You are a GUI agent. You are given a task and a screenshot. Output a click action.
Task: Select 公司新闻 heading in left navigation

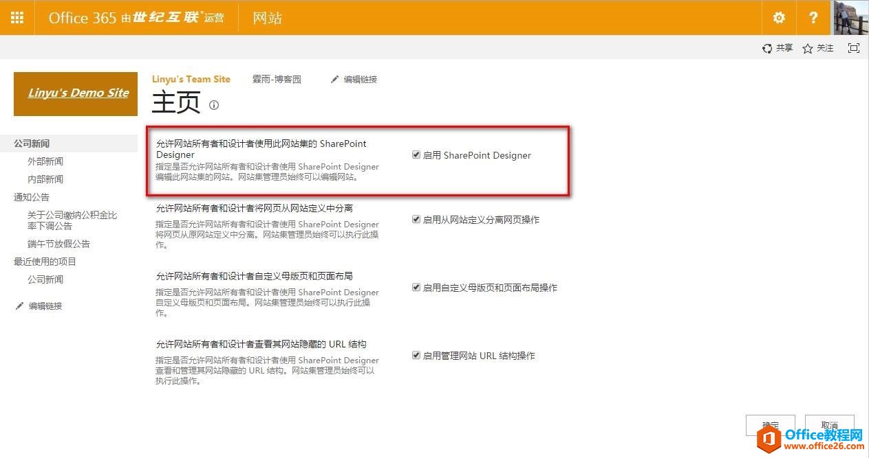click(x=32, y=144)
